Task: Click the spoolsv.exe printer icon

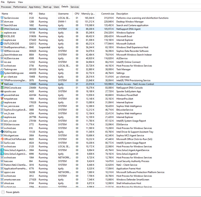Action: click(2, 91)
